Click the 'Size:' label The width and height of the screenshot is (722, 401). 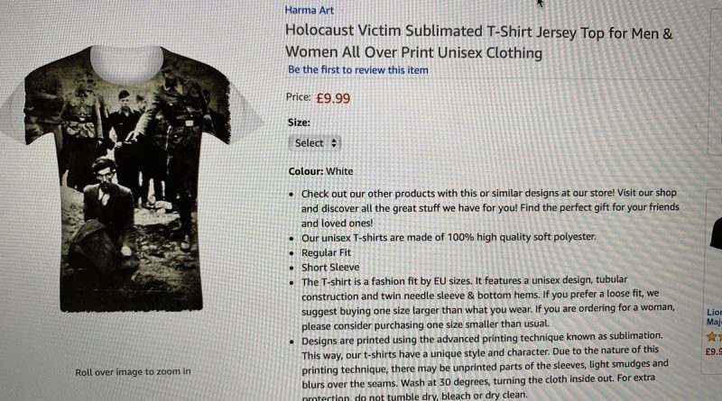pos(299,123)
